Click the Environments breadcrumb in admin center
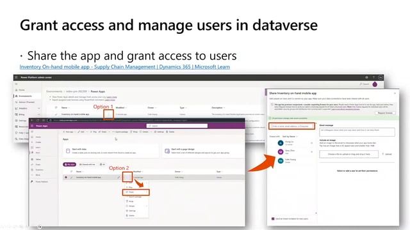The image size is (410, 230). click(54, 91)
